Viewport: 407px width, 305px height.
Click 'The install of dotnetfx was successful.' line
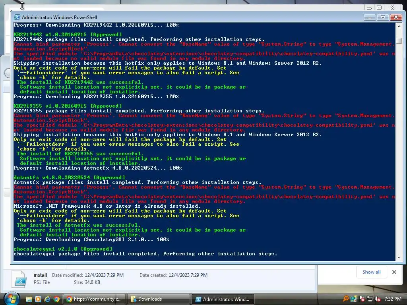pyautogui.click(x=79, y=225)
